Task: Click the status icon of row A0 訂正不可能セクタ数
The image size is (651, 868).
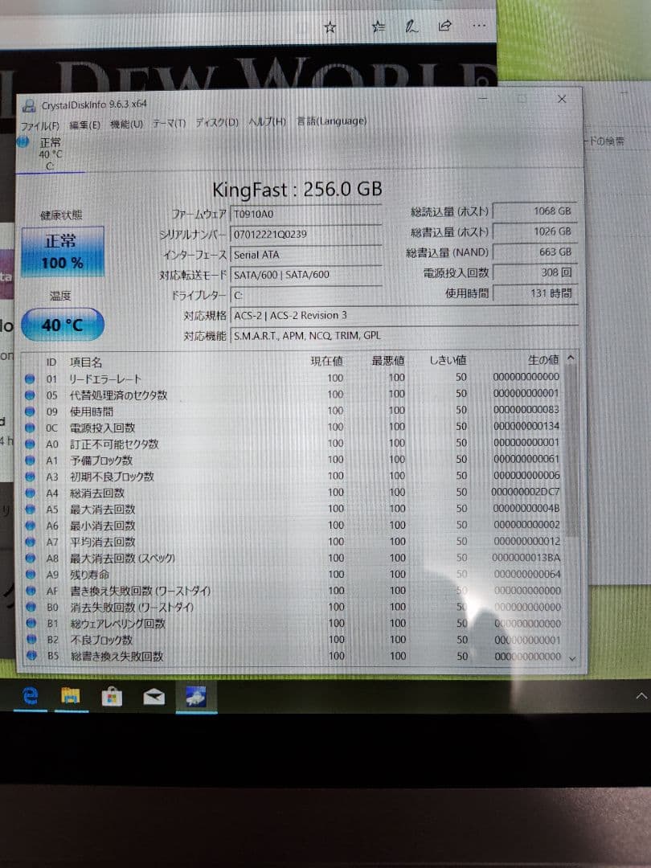Action: (30, 444)
